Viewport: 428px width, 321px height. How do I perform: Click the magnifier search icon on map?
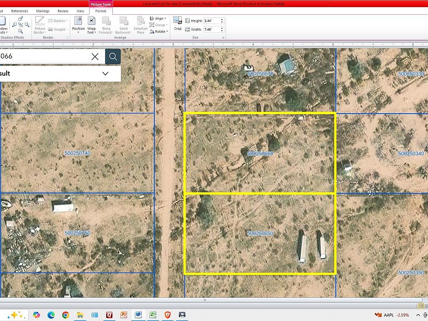[113, 56]
